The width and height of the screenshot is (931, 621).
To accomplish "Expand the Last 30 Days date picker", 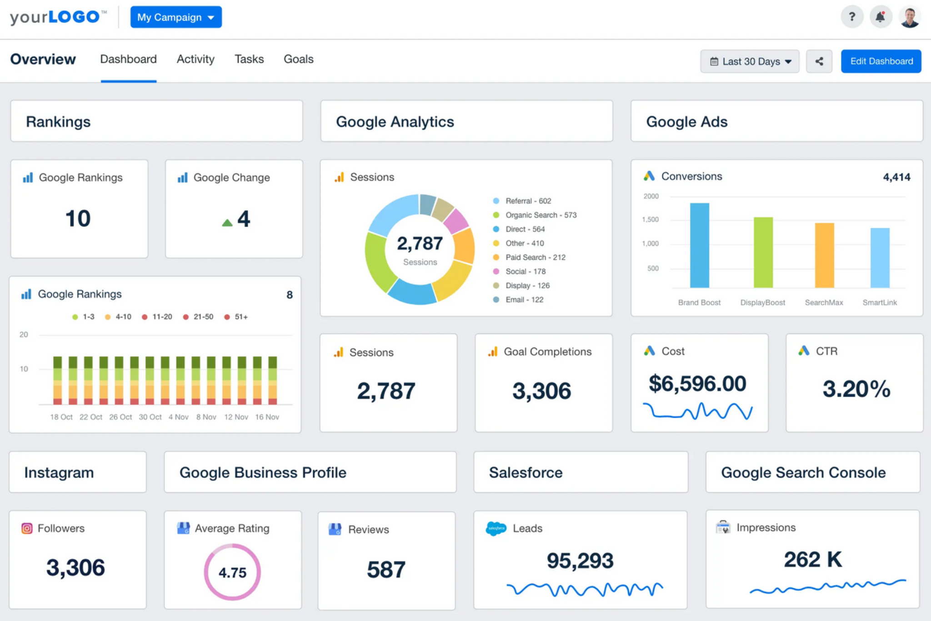I will click(x=750, y=61).
